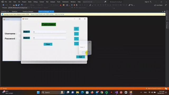Open the Extensions menu
This screenshot has width=169, height=95.
point(65,2)
